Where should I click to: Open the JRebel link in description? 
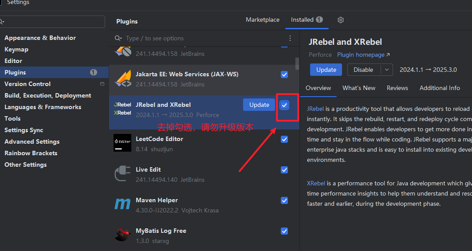pos(315,109)
